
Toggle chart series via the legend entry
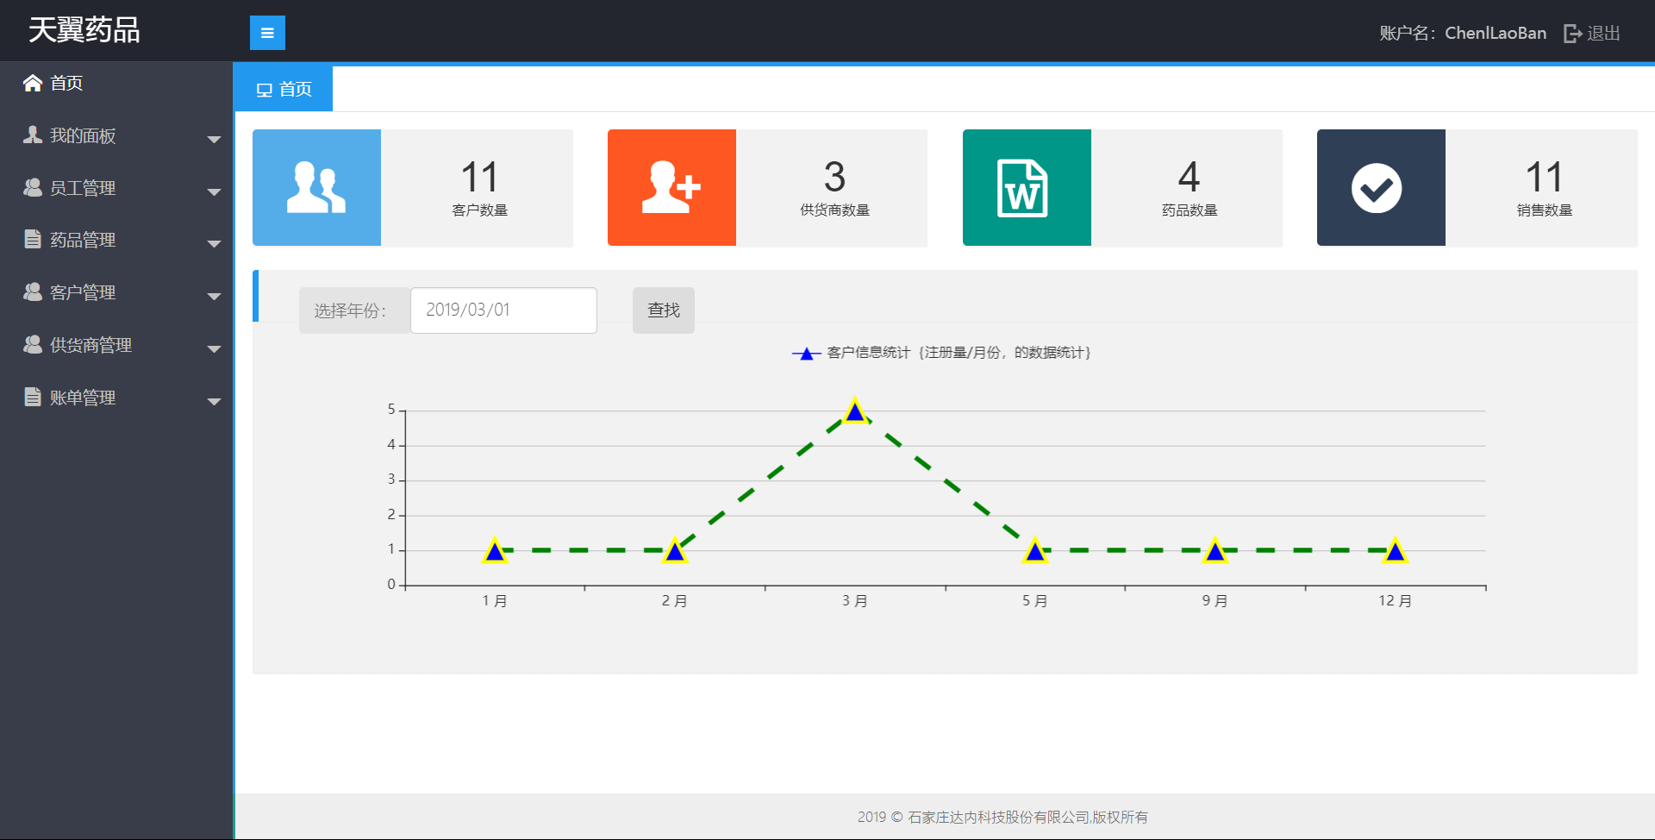(941, 353)
